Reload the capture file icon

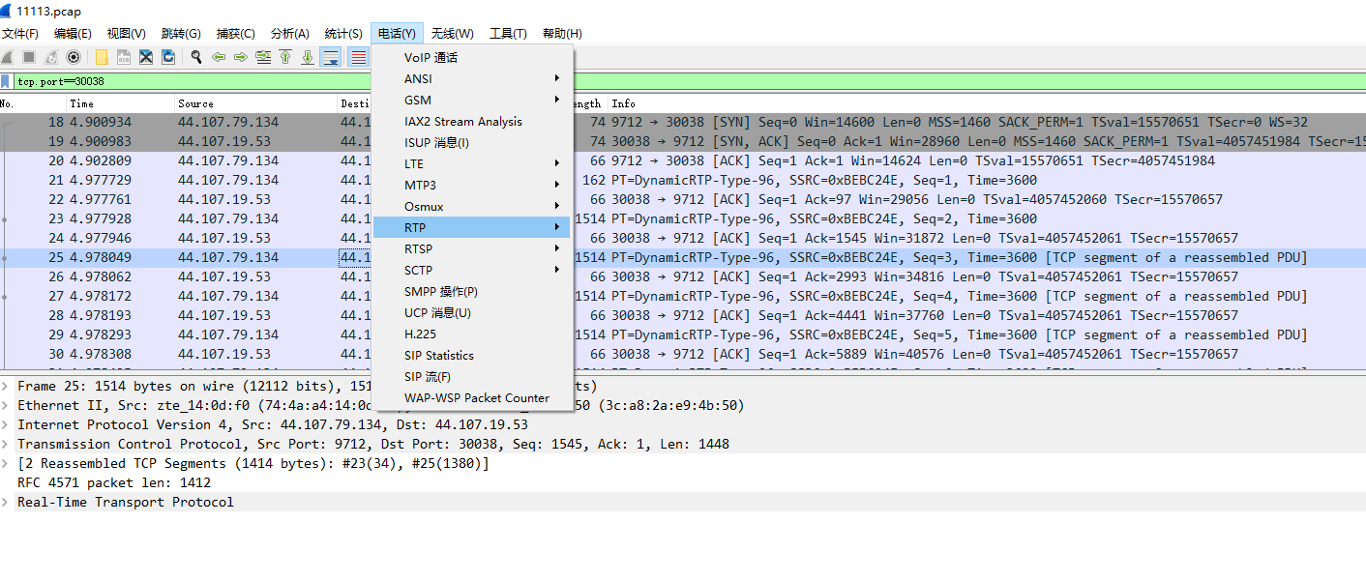(168, 57)
